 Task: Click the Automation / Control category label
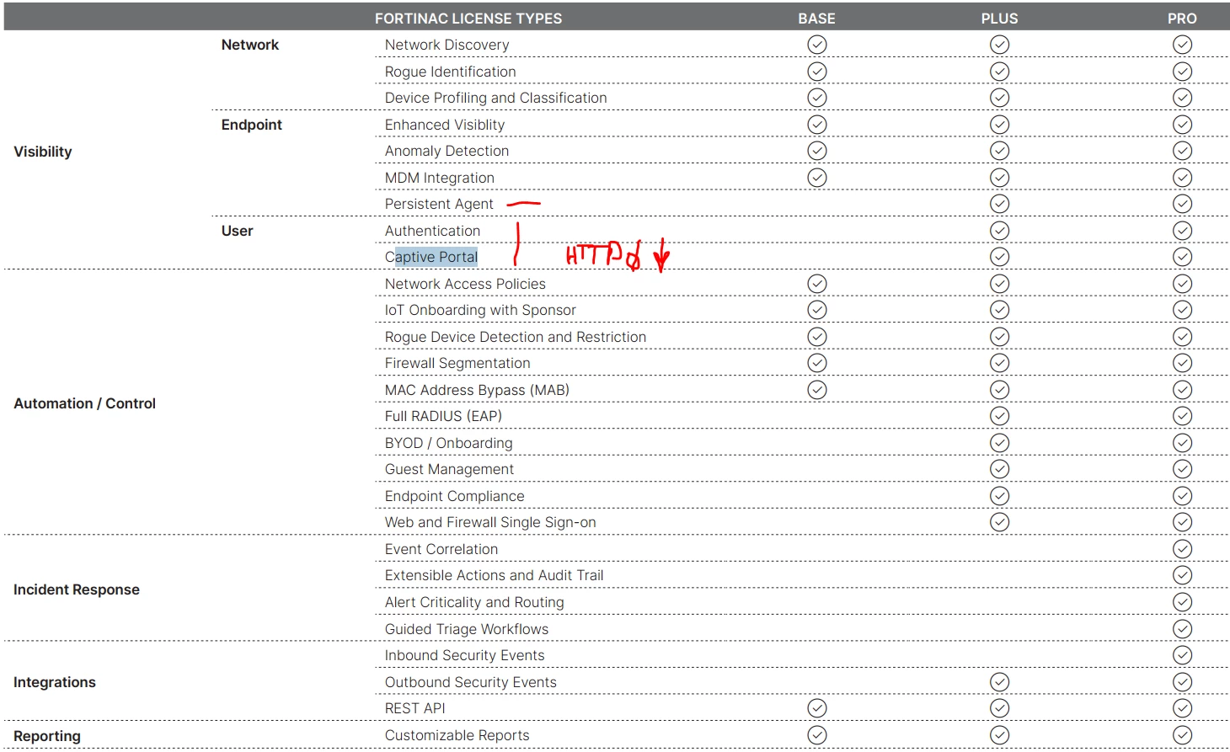[x=84, y=403]
